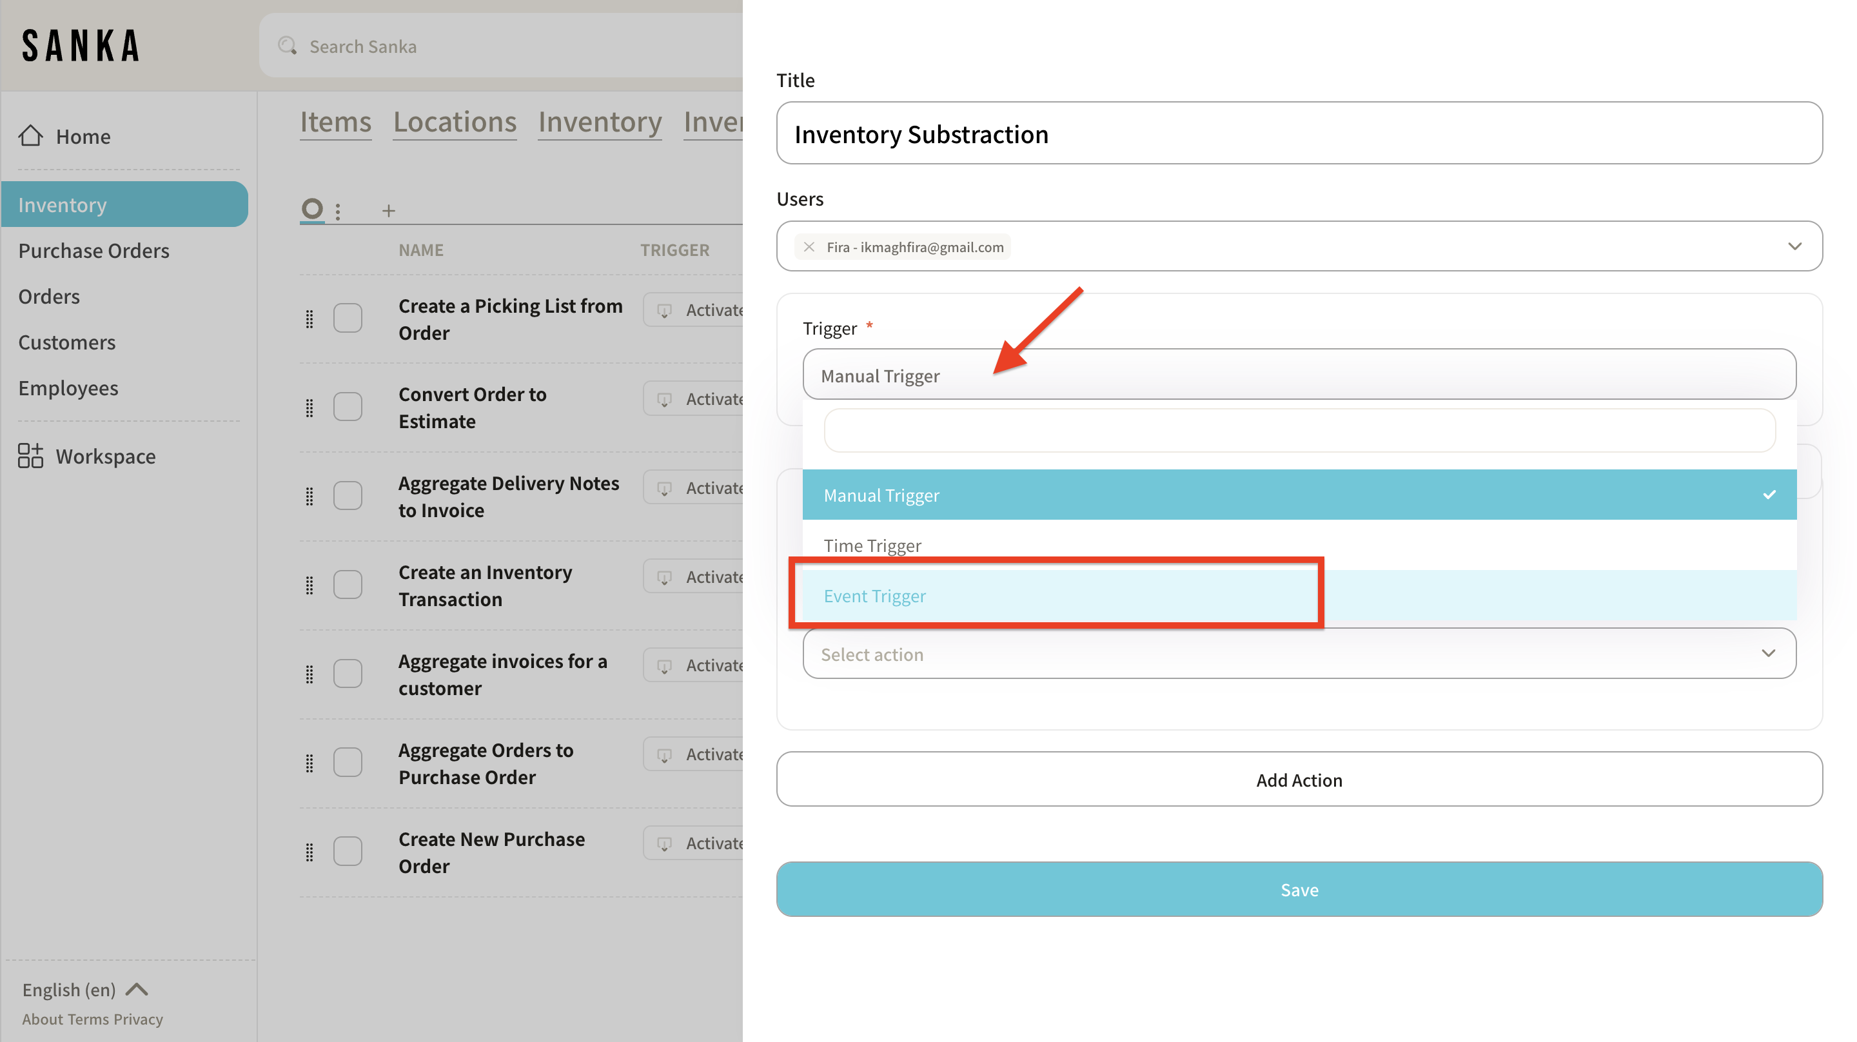Tick the Aggregate invoices for a customer checkbox
The height and width of the screenshot is (1042, 1857).
point(348,674)
